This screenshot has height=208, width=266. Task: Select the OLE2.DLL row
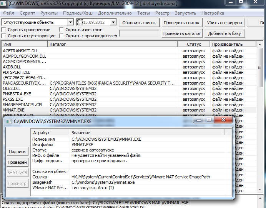129,88
